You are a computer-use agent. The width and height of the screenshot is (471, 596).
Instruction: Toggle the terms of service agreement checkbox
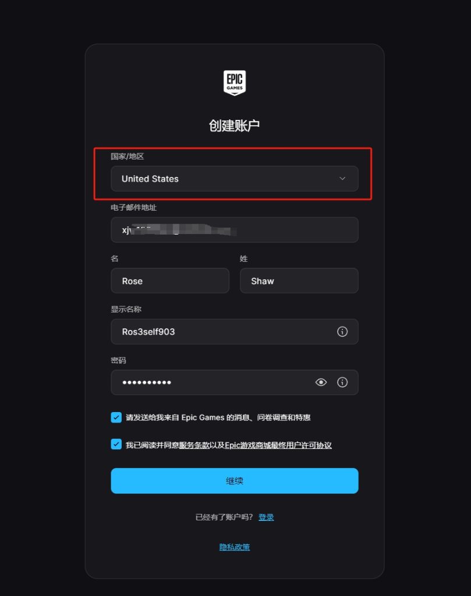[x=116, y=444]
